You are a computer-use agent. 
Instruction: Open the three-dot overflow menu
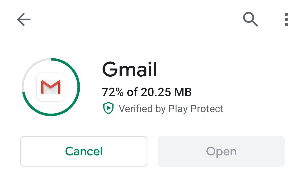pyautogui.click(x=286, y=20)
